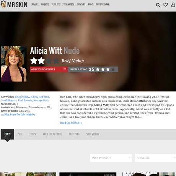Expand the Titles: All dropdown
The height and width of the screenshot is (176, 176).
click(x=155, y=158)
